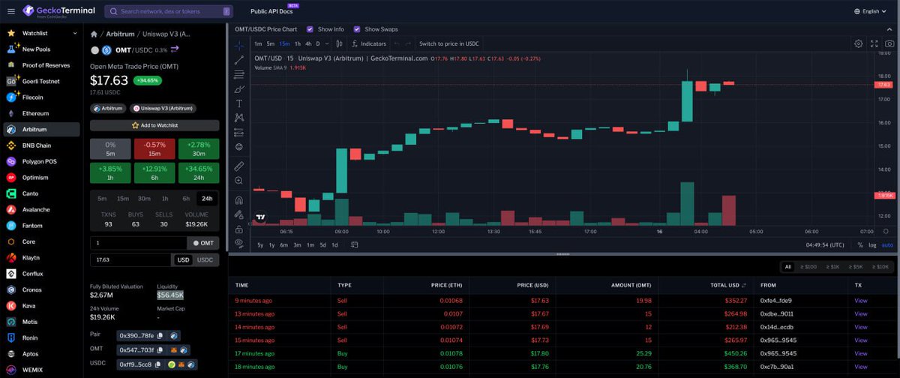This screenshot has width=900, height=378.
Task: Toggle stay in drawing mode pencil-lock
Action: tap(239, 214)
